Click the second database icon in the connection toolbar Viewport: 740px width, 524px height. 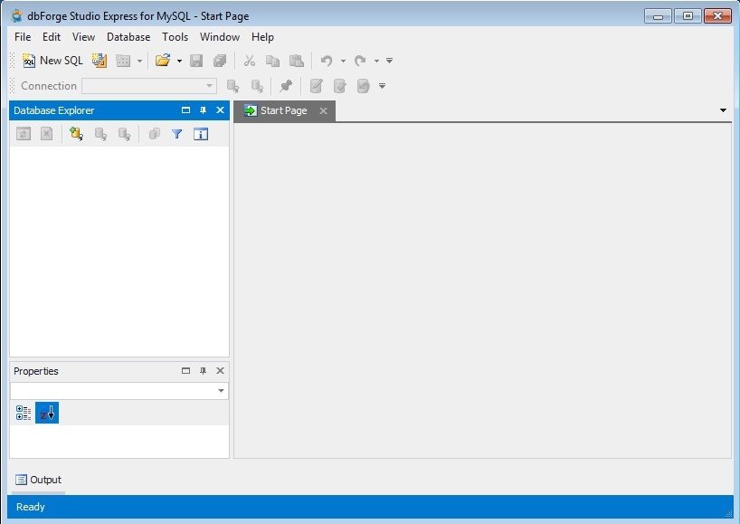tap(257, 86)
